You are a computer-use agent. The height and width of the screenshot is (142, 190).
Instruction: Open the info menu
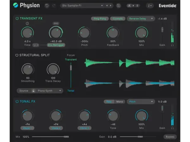(150, 6)
